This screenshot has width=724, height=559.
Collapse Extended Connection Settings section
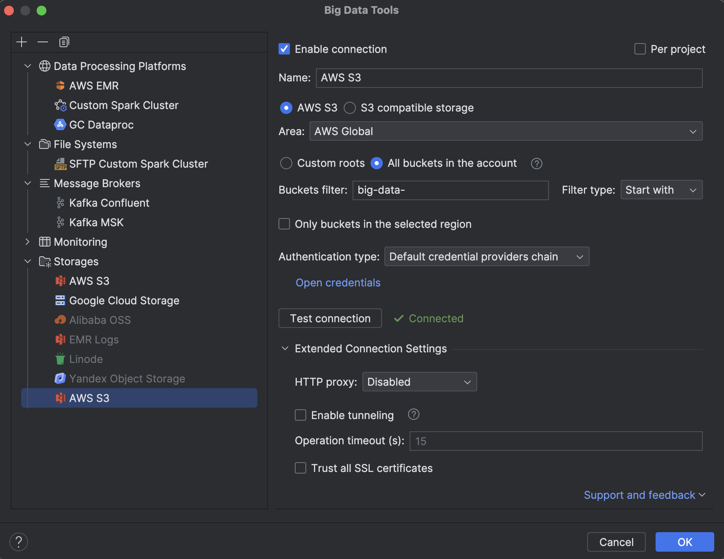(x=285, y=349)
